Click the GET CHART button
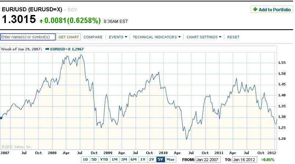The image size is (295, 164). (x=69, y=37)
